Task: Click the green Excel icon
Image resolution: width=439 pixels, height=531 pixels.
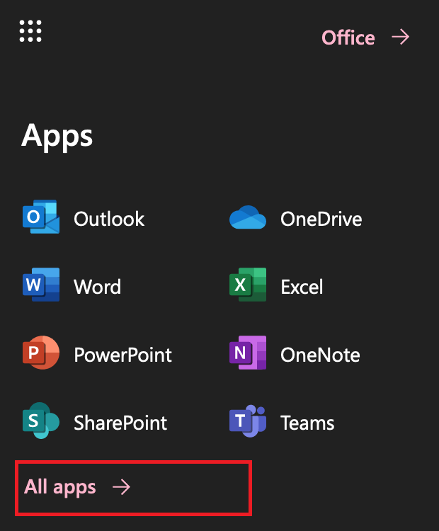Action: point(248,285)
